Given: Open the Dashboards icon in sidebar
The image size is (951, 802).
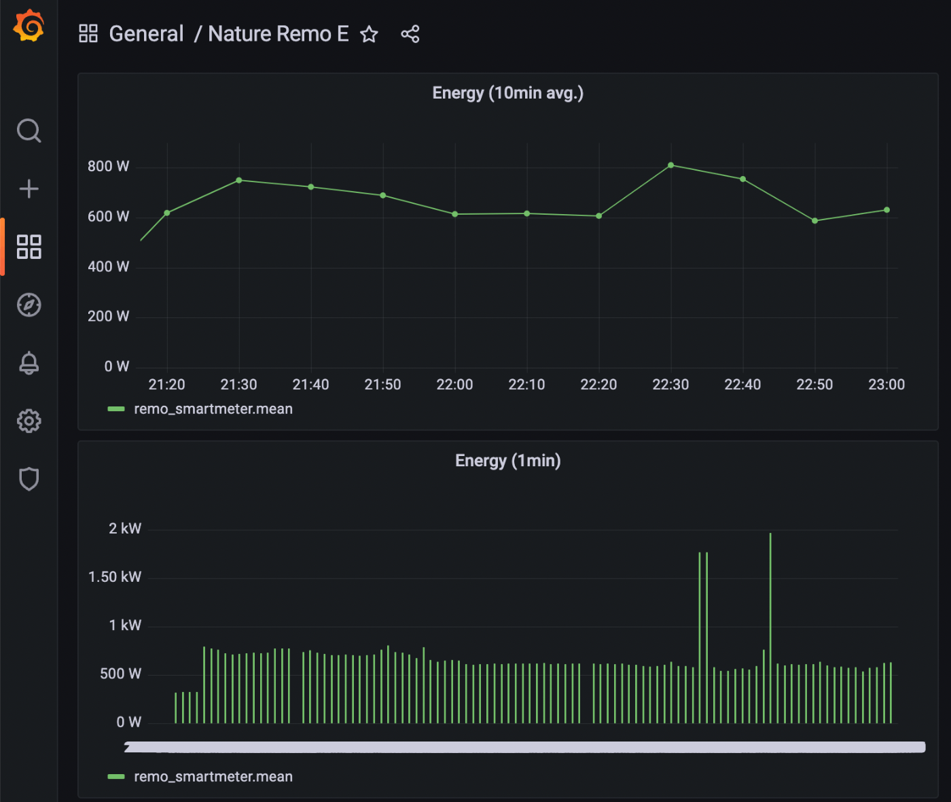Looking at the screenshot, I should tap(29, 247).
